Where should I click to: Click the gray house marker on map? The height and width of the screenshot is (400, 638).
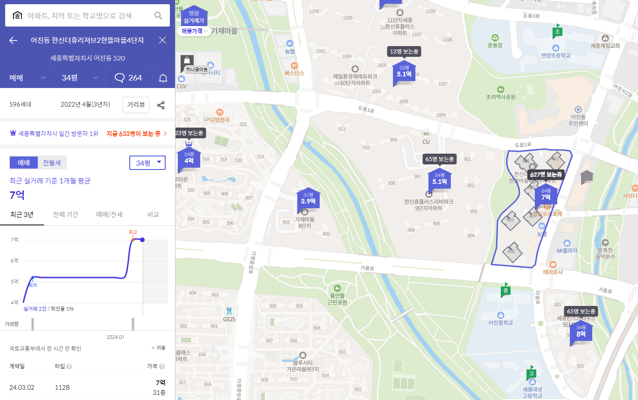coord(587,177)
